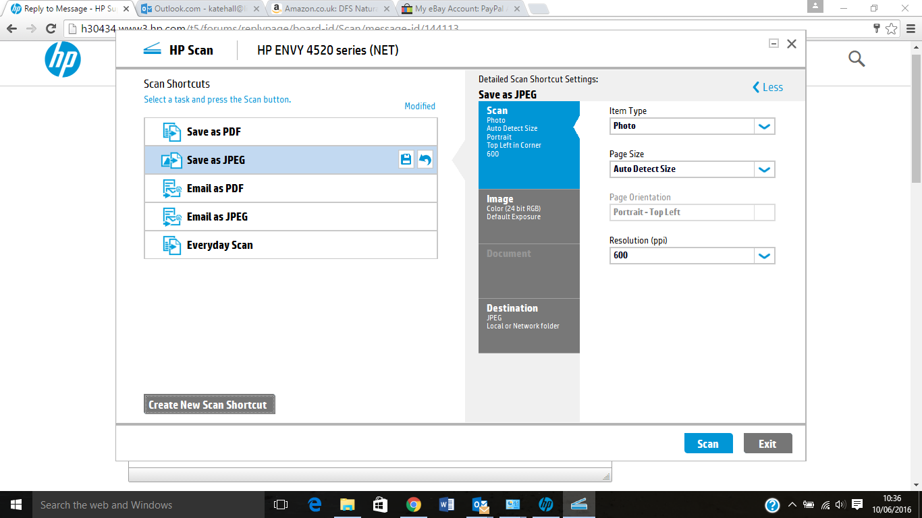Open the Windows Start menu
This screenshot has height=518, width=922.
(x=16, y=505)
